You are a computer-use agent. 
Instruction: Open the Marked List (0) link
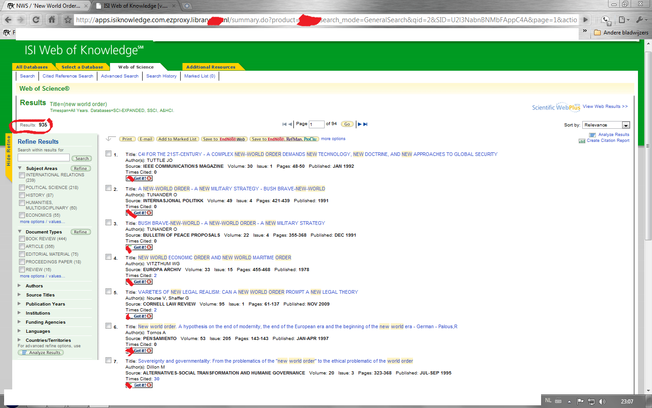200,76
